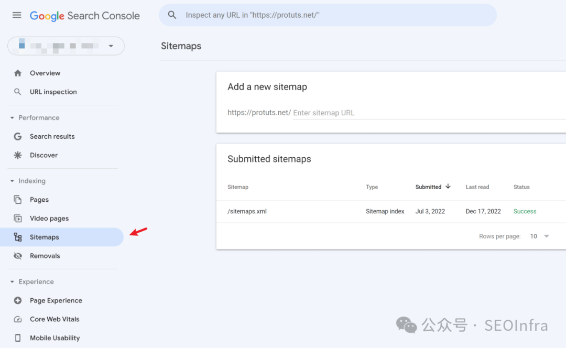
Task: Click the Video pages icon
Action: (x=18, y=219)
